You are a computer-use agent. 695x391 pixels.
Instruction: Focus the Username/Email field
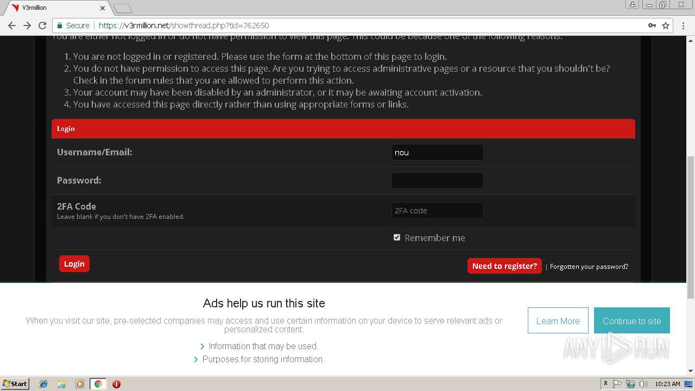pyautogui.click(x=437, y=153)
